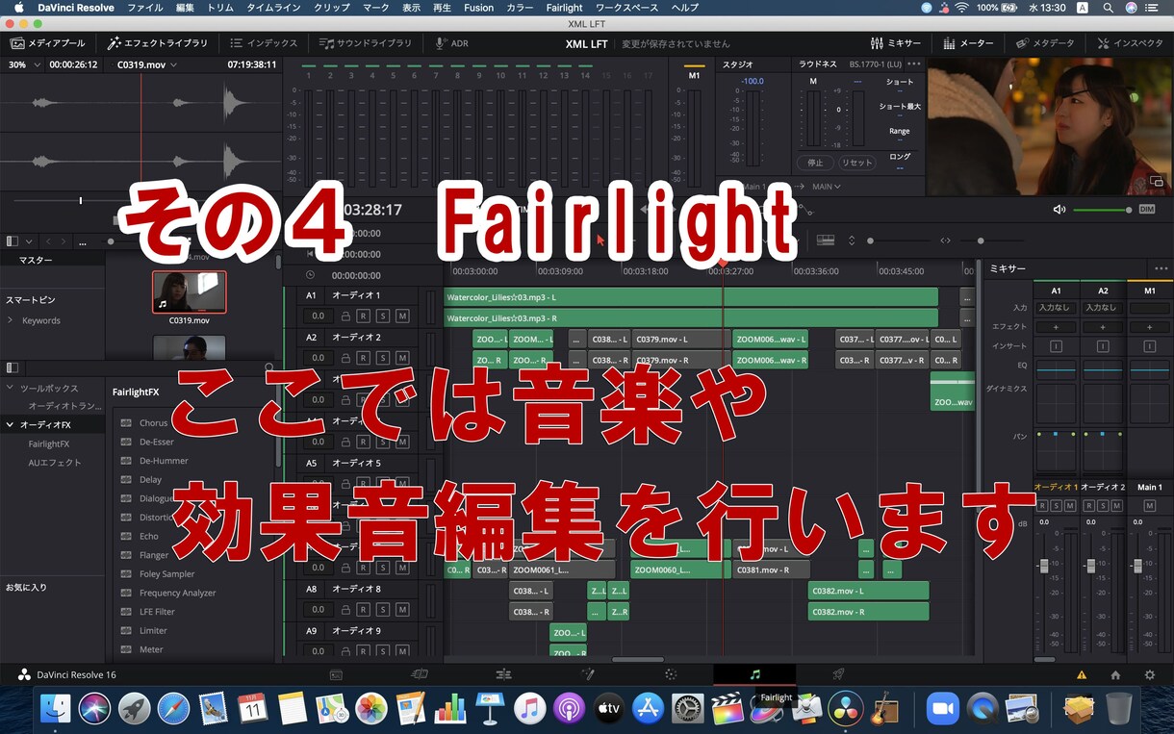Click the monitor speaker mute icon

coord(1059,210)
